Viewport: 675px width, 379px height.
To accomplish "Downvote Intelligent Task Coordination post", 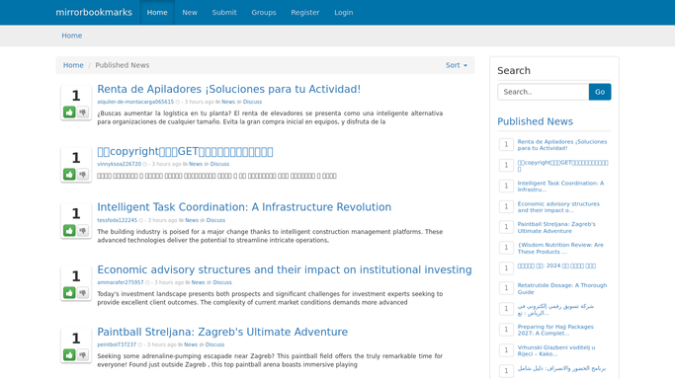I will pyautogui.click(x=83, y=230).
